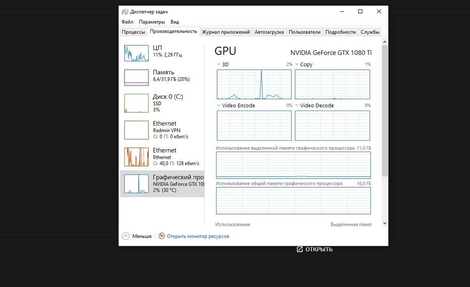This screenshot has width=470, height=287.
Task: Open the Параметры menu
Action: coord(152,22)
